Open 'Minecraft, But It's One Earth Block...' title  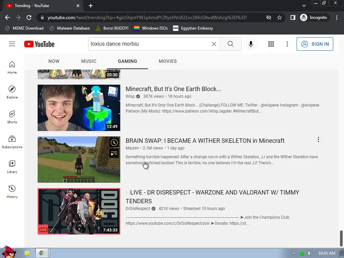(x=173, y=89)
